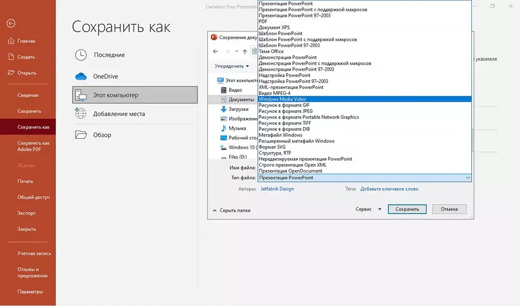
Task: Click the Изображения folder icon
Action: point(224,118)
